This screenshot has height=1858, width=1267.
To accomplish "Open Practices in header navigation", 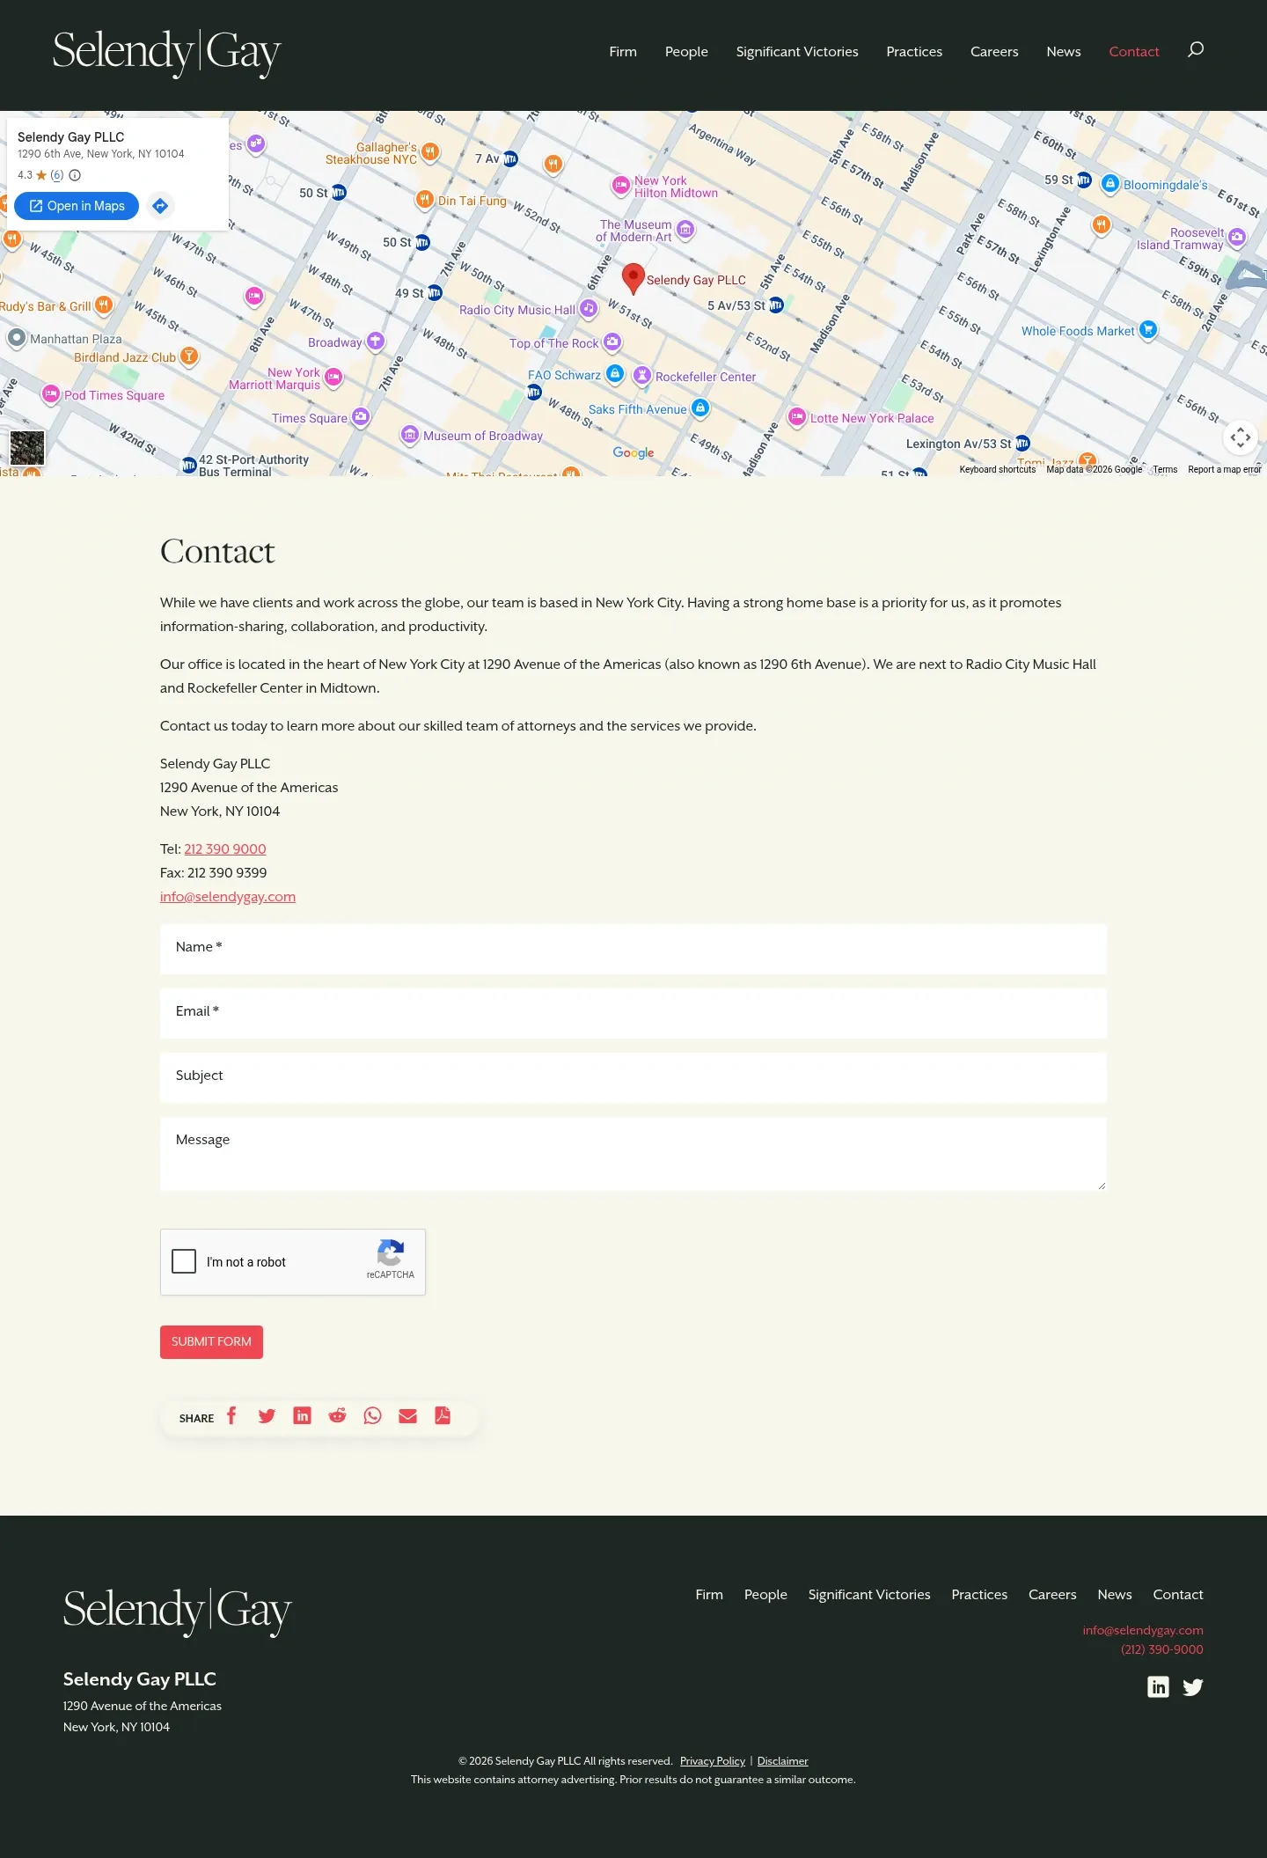I will pyautogui.click(x=914, y=52).
